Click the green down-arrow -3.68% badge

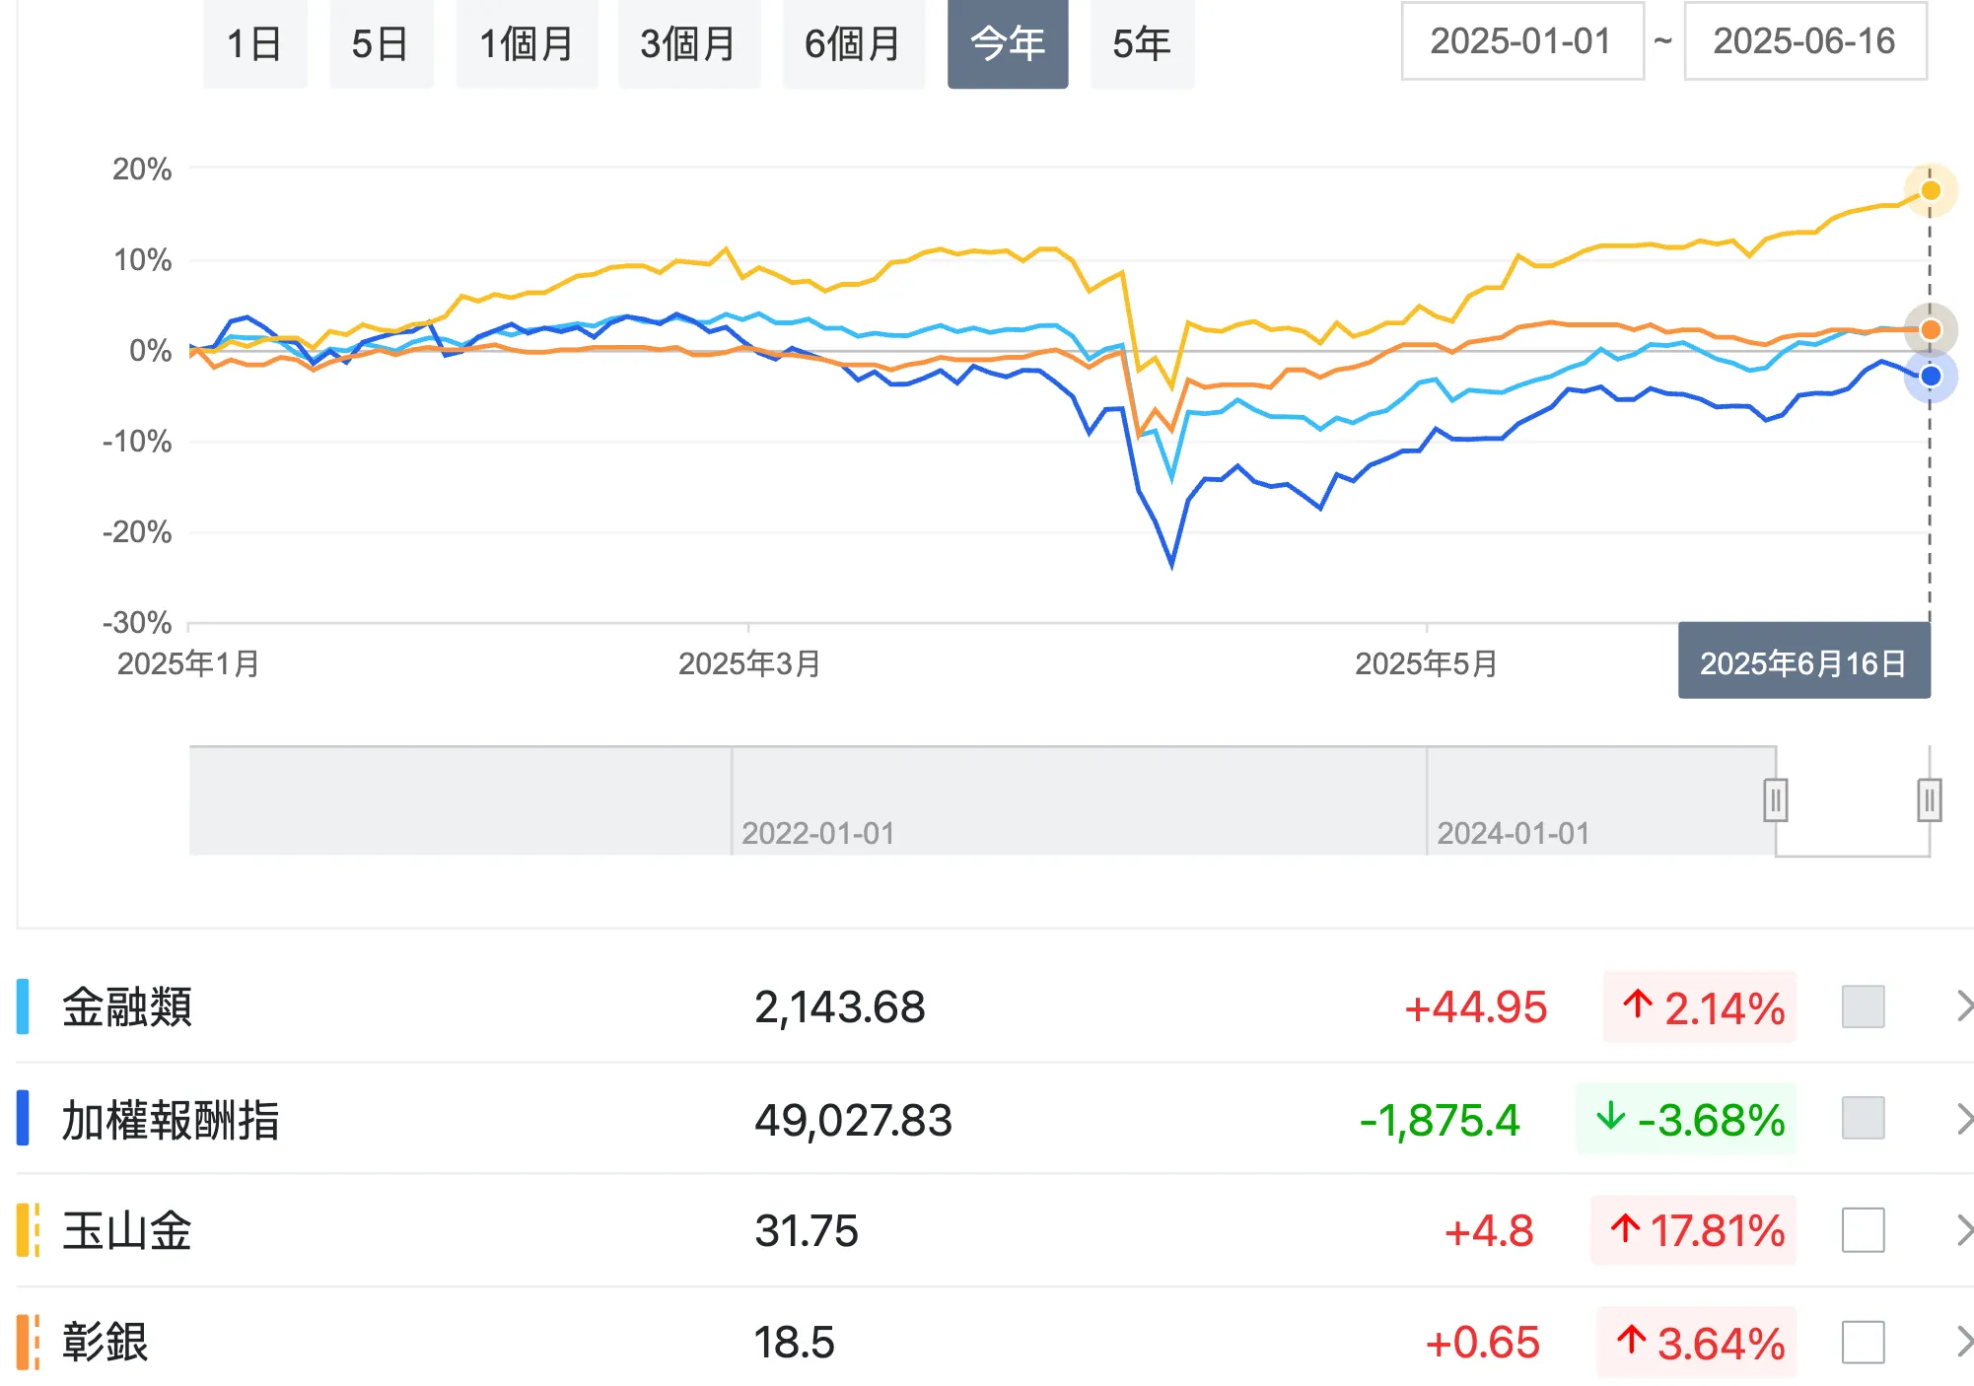coord(1687,1119)
